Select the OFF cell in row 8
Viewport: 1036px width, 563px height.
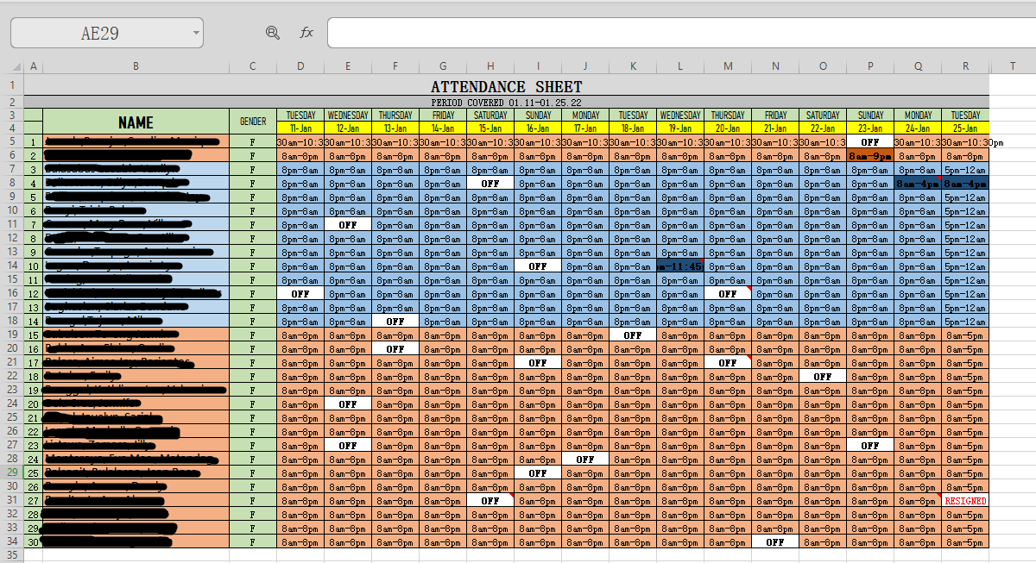[490, 184]
